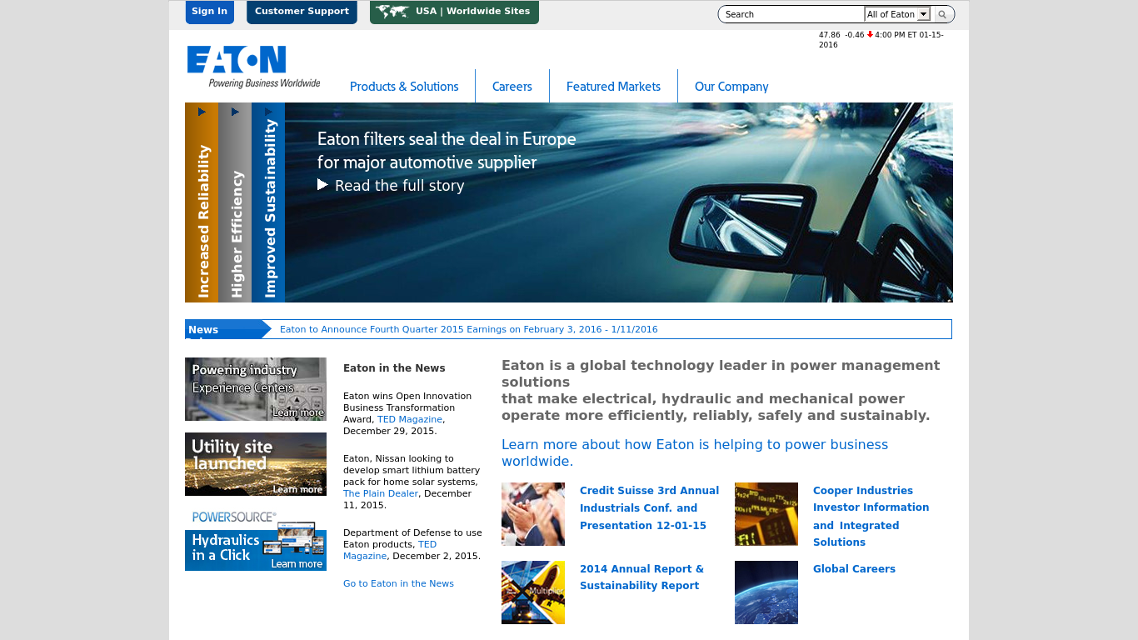The image size is (1138, 640).
Task: Open the Credit Suisse conference thumbnail
Action: [x=533, y=514]
